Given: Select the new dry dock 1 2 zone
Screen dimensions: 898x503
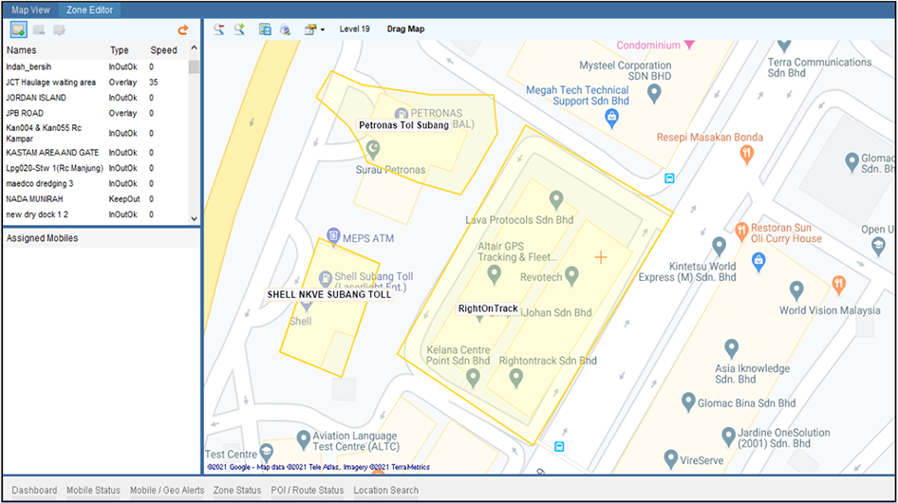Looking at the screenshot, I should (96, 214).
